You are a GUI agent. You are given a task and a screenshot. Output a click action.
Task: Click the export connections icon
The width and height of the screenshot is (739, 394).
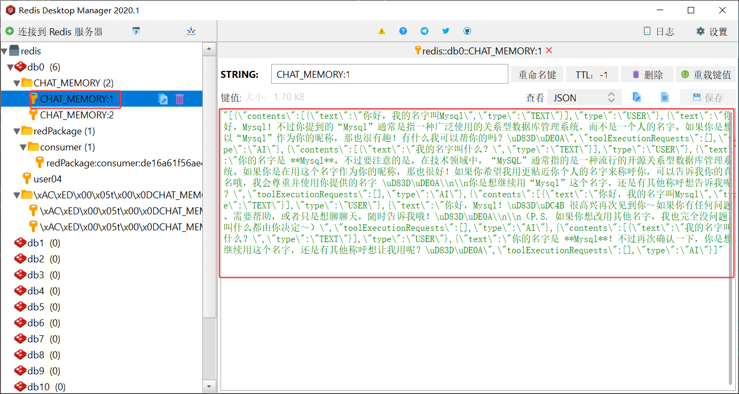(x=191, y=31)
